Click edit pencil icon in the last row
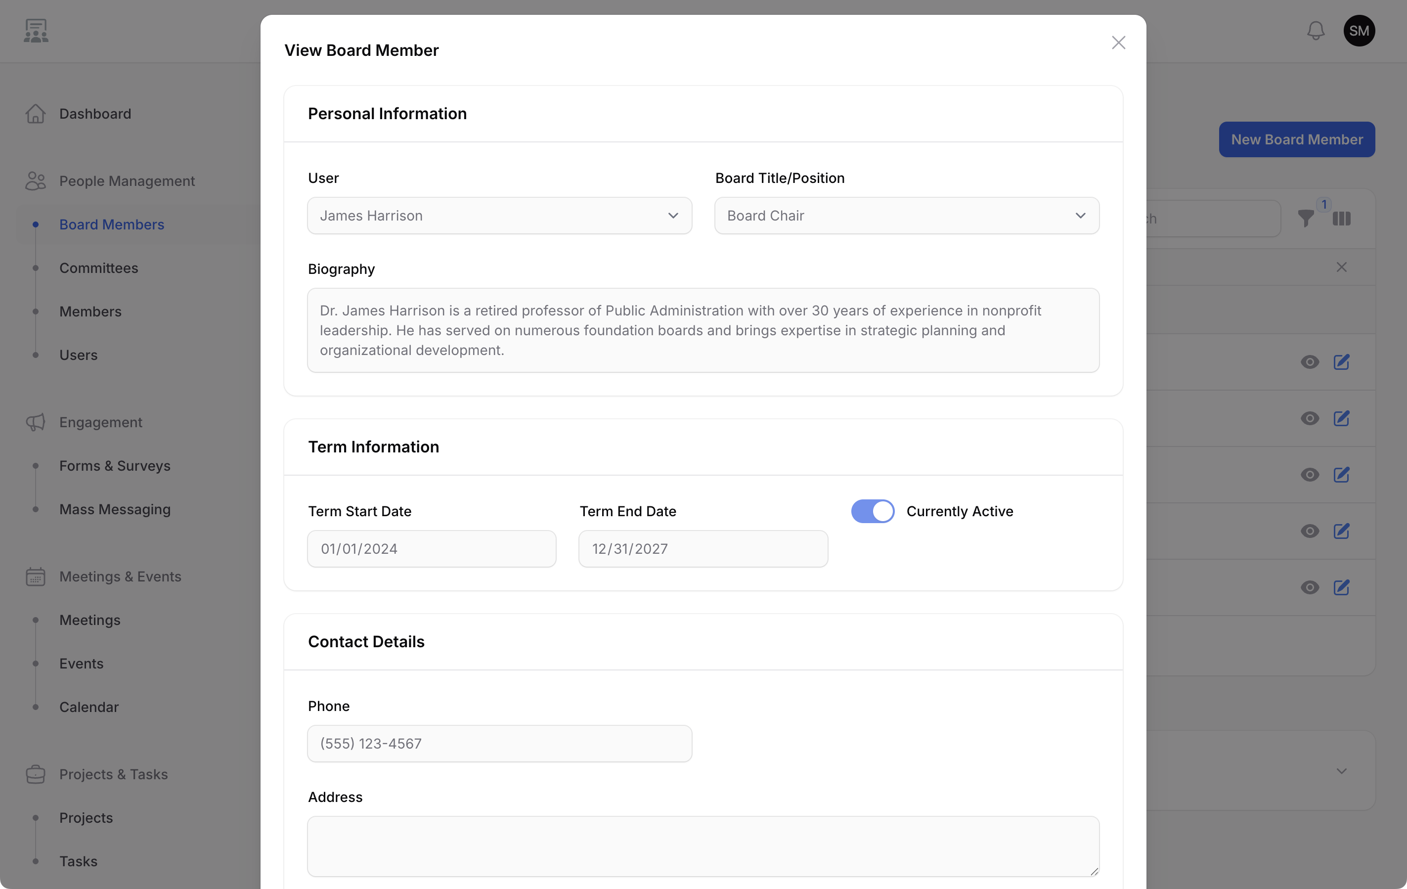 click(x=1341, y=587)
